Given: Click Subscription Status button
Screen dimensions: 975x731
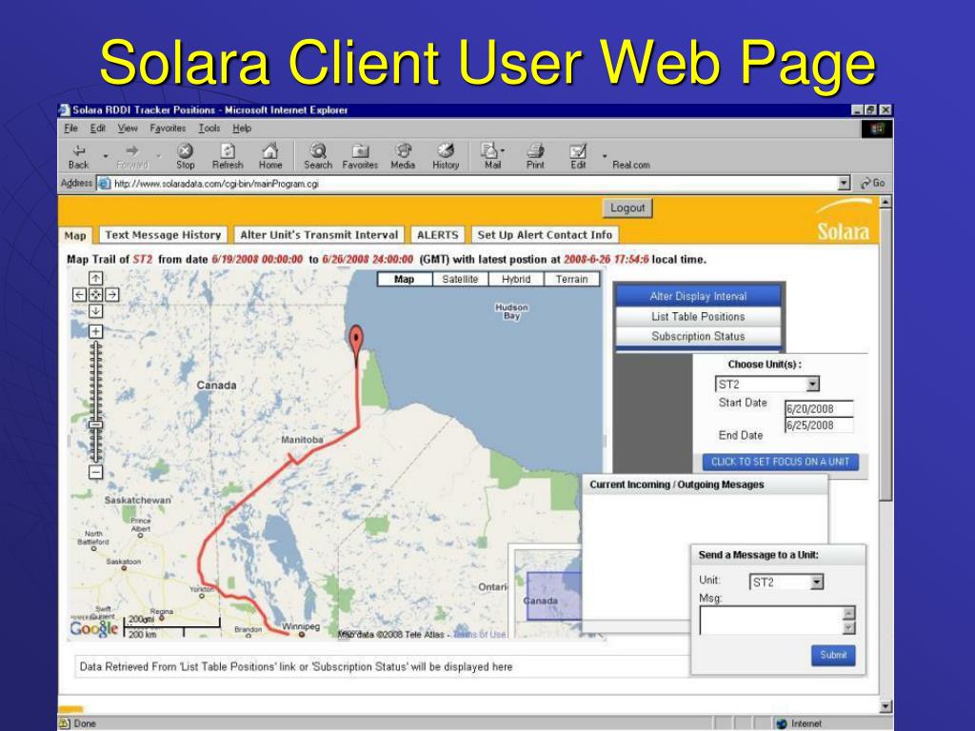Looking at the screenshot, I should (698, 336).
